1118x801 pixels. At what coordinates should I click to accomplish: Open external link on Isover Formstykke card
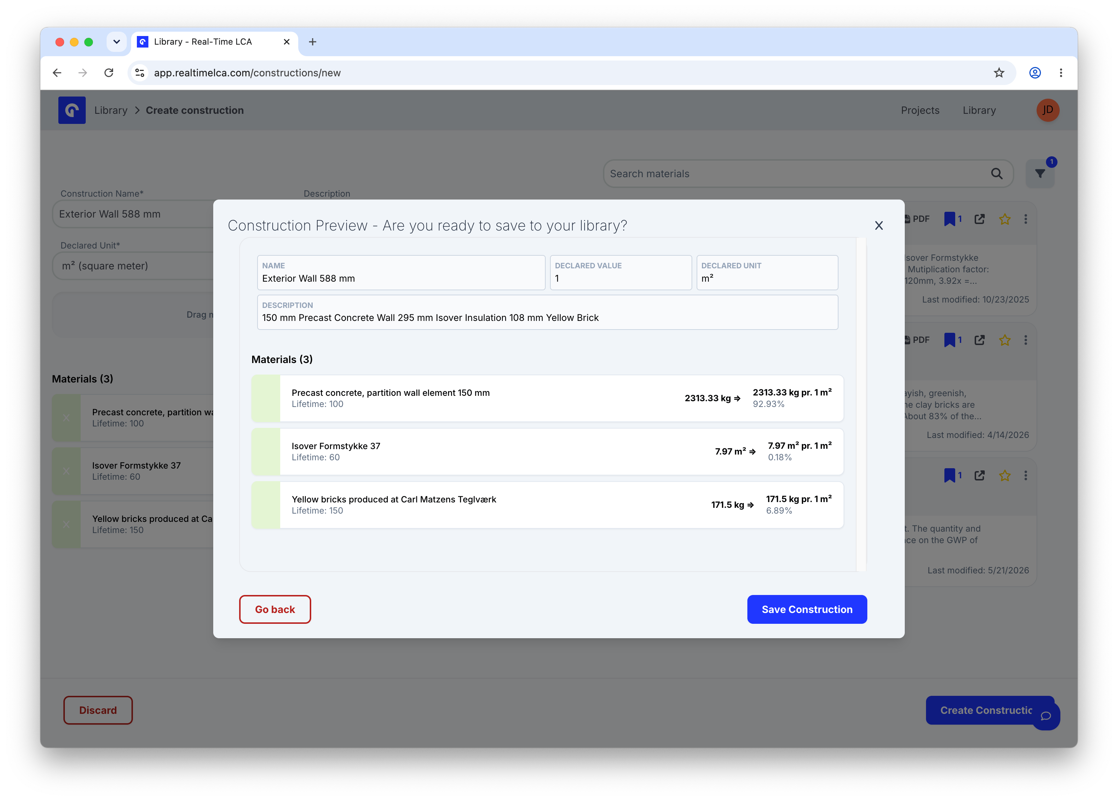point(979,219)
